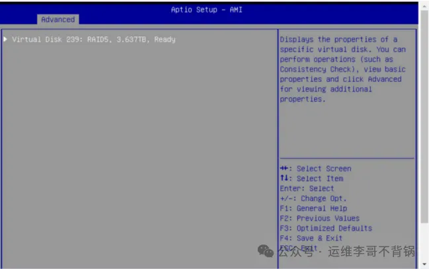Click the Aptio Setup - AMI title

(x=206, y=10)
